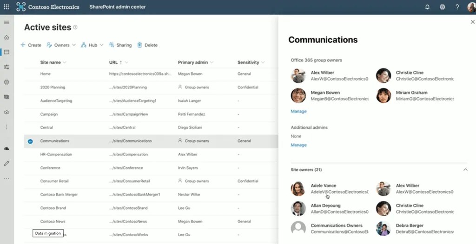Go to Home in left sidebar
476x244 pixels.
point(7,37)
